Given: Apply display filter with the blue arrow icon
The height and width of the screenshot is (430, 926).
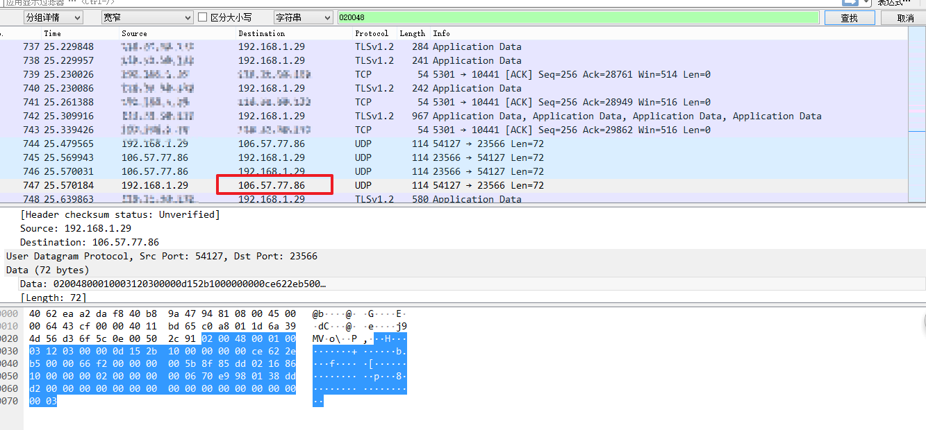Looking at the screenshot, I should (x=850, y=2).
